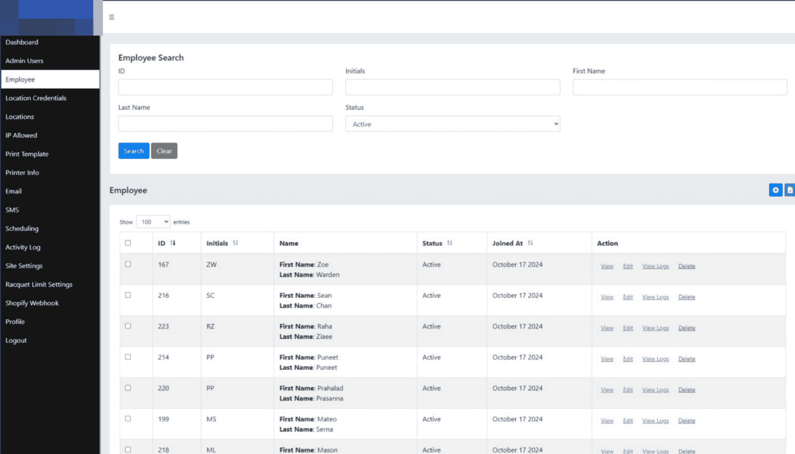This screenshot has width=795, height=454.
Task: Click the add new employee icon
Action: pyautogui.click(x=775, y=190)
